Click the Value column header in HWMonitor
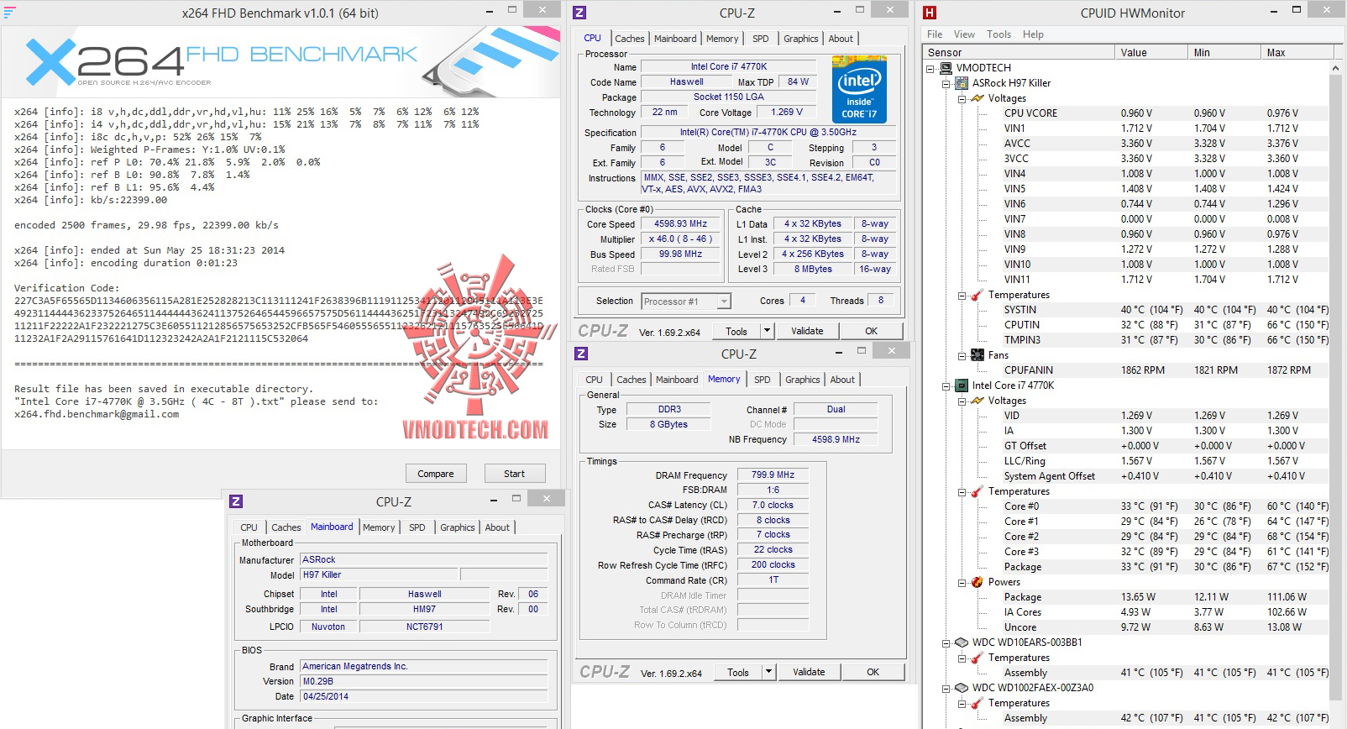 tap(1150, 52)
